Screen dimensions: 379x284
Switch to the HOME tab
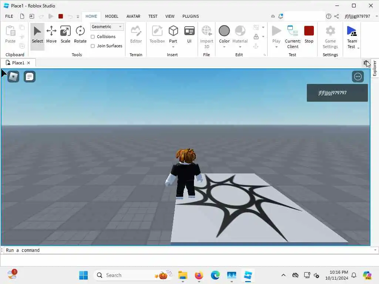click(91, 16)
